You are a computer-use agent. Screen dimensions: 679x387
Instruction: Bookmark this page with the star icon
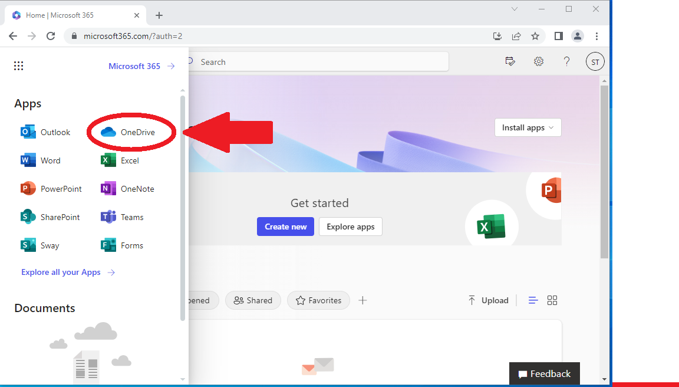click(x=535, y=36)
